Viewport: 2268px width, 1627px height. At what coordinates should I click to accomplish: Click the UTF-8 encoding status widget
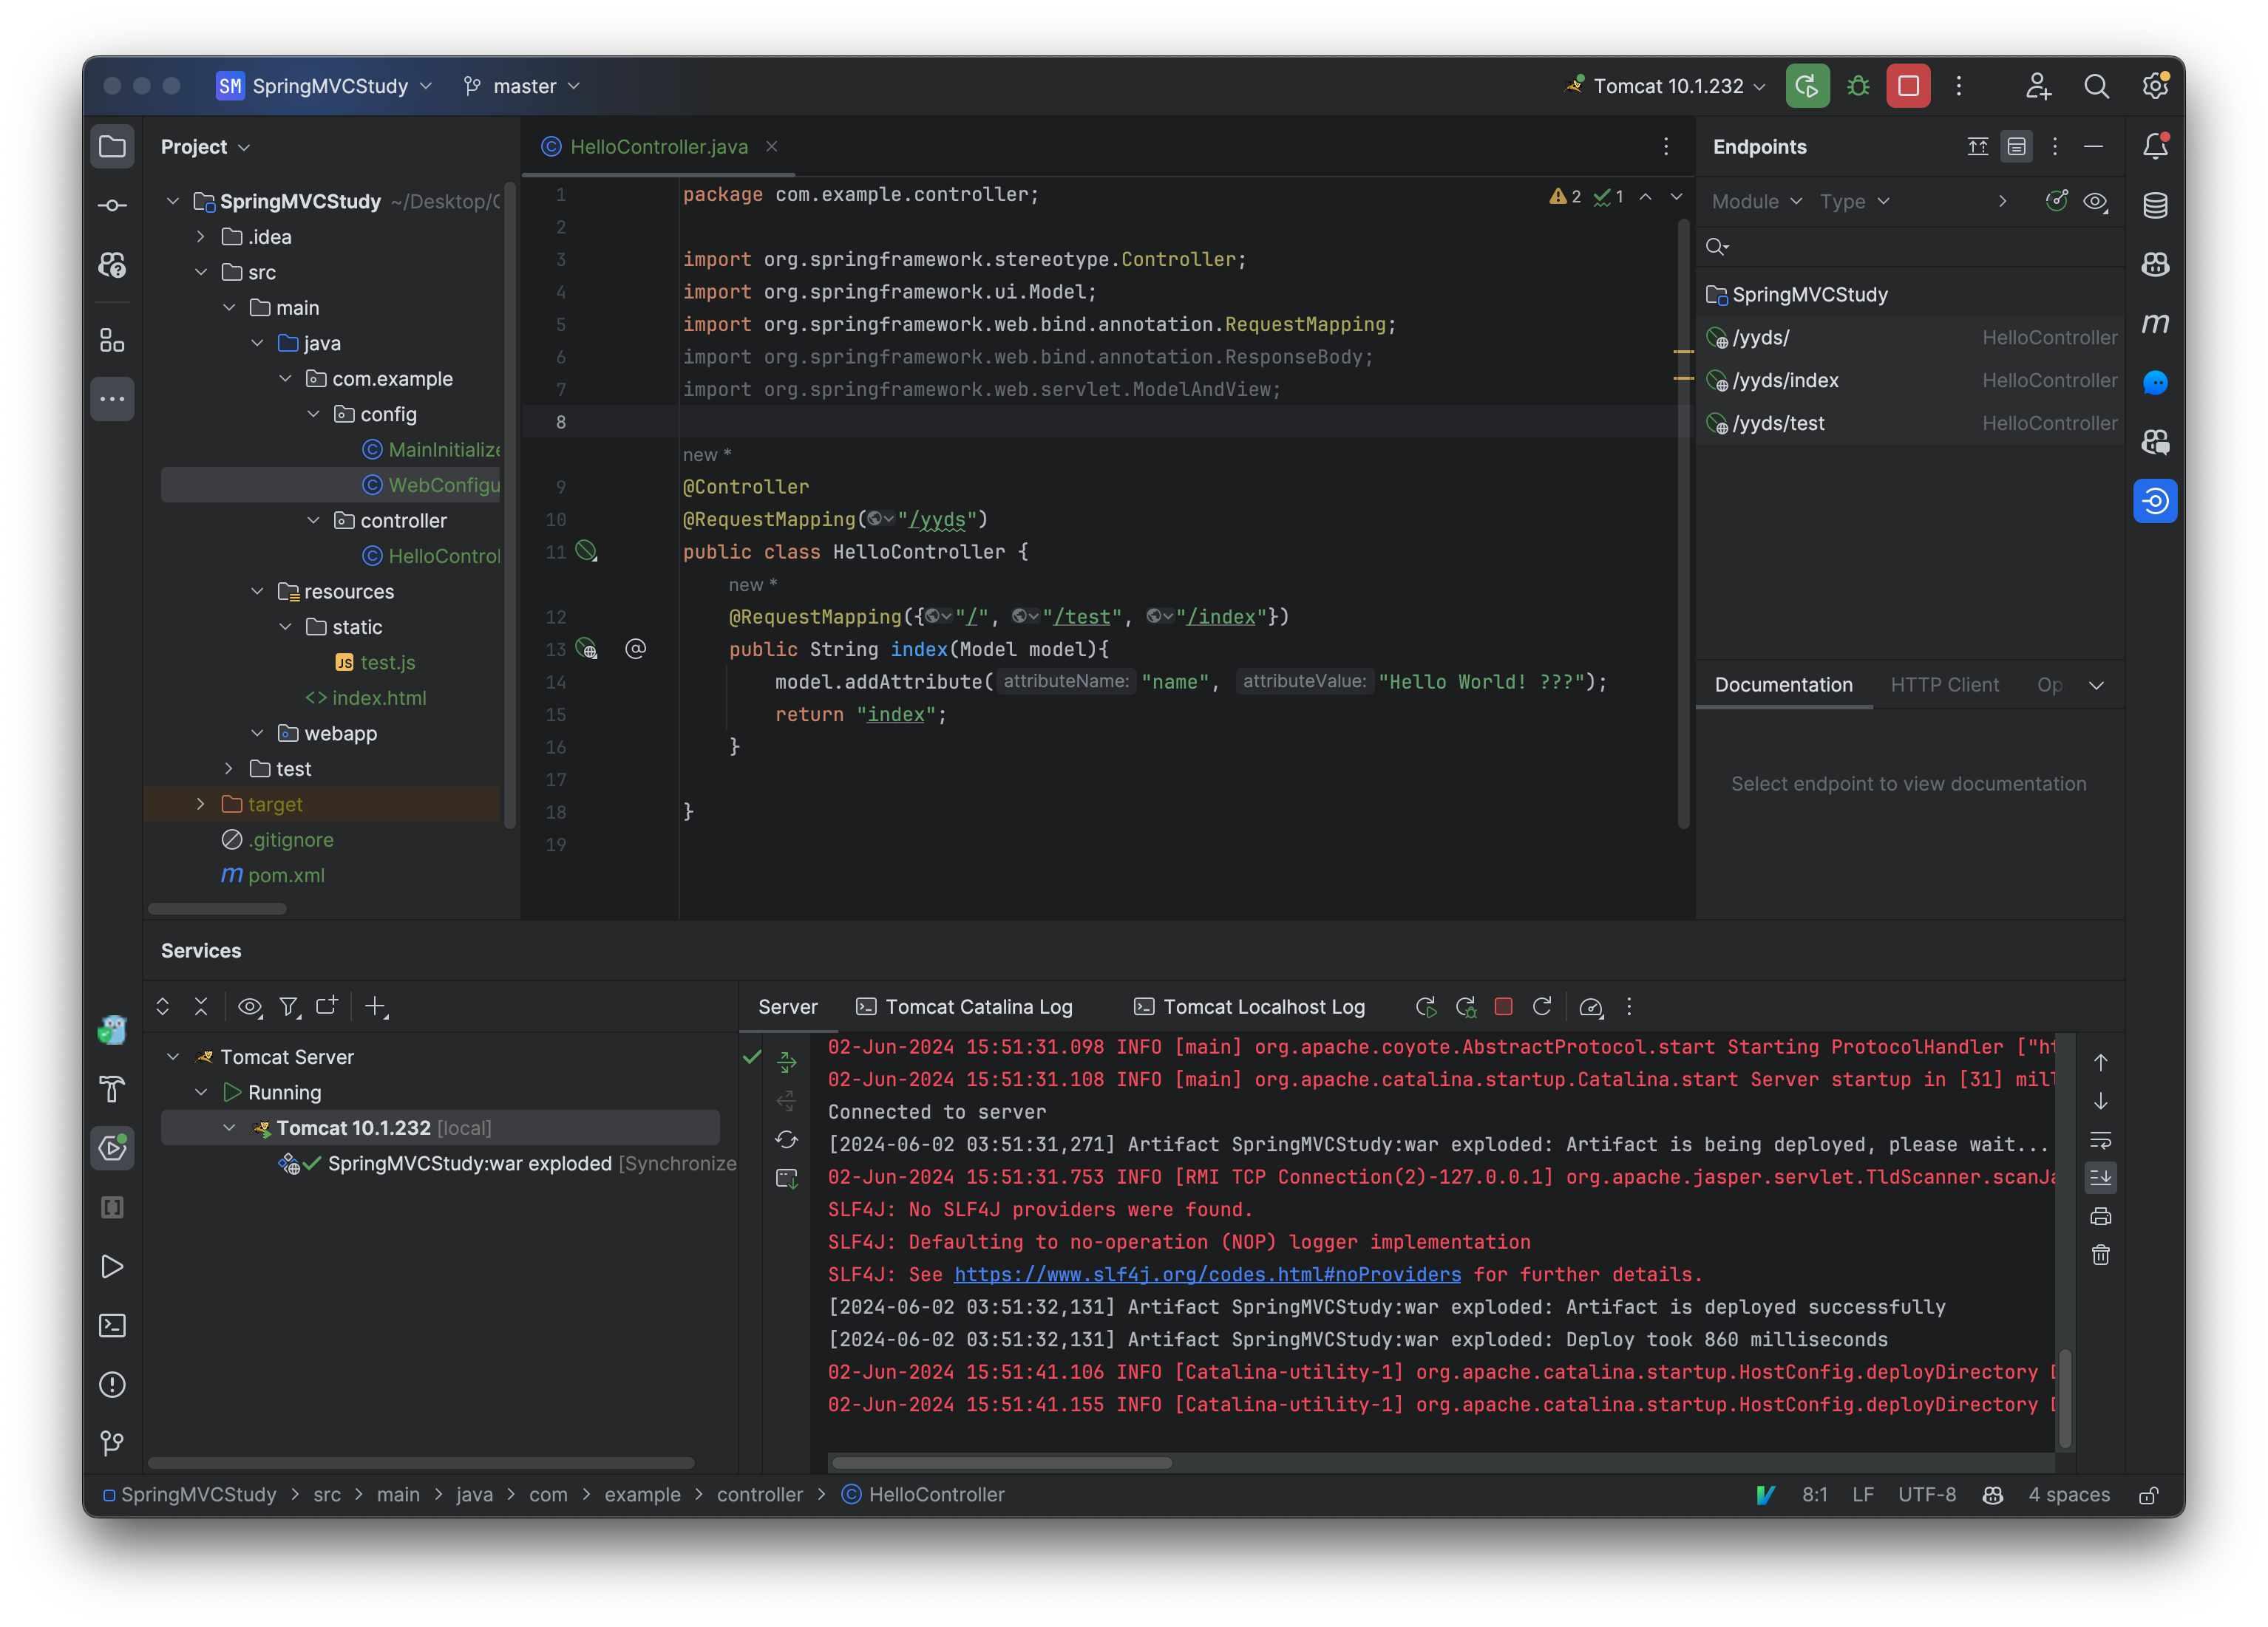(1926, 1494)
